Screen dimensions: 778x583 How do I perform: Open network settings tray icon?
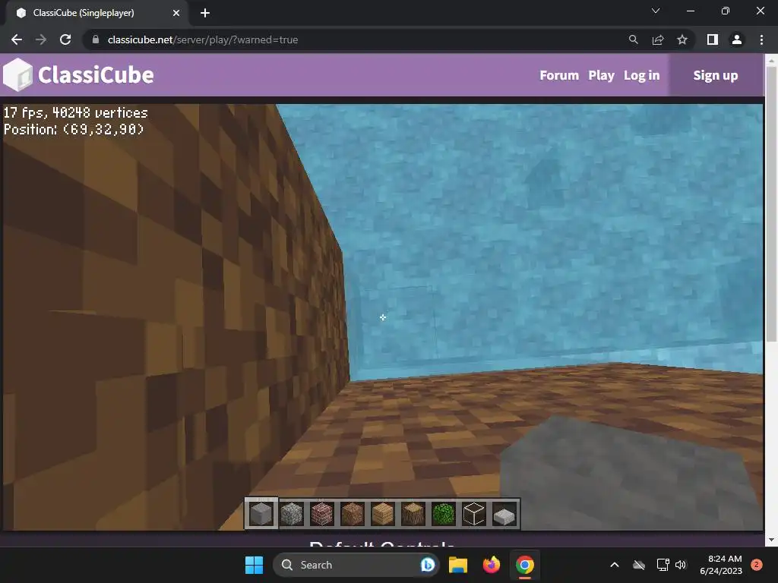[x=663, y=565]
